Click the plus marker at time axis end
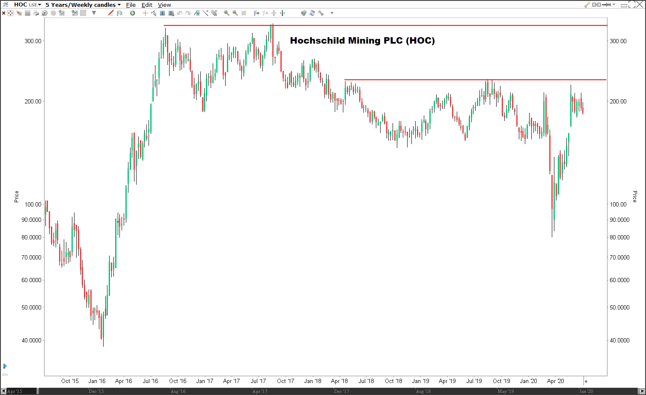Screen dimensions: 646x395 586,381
